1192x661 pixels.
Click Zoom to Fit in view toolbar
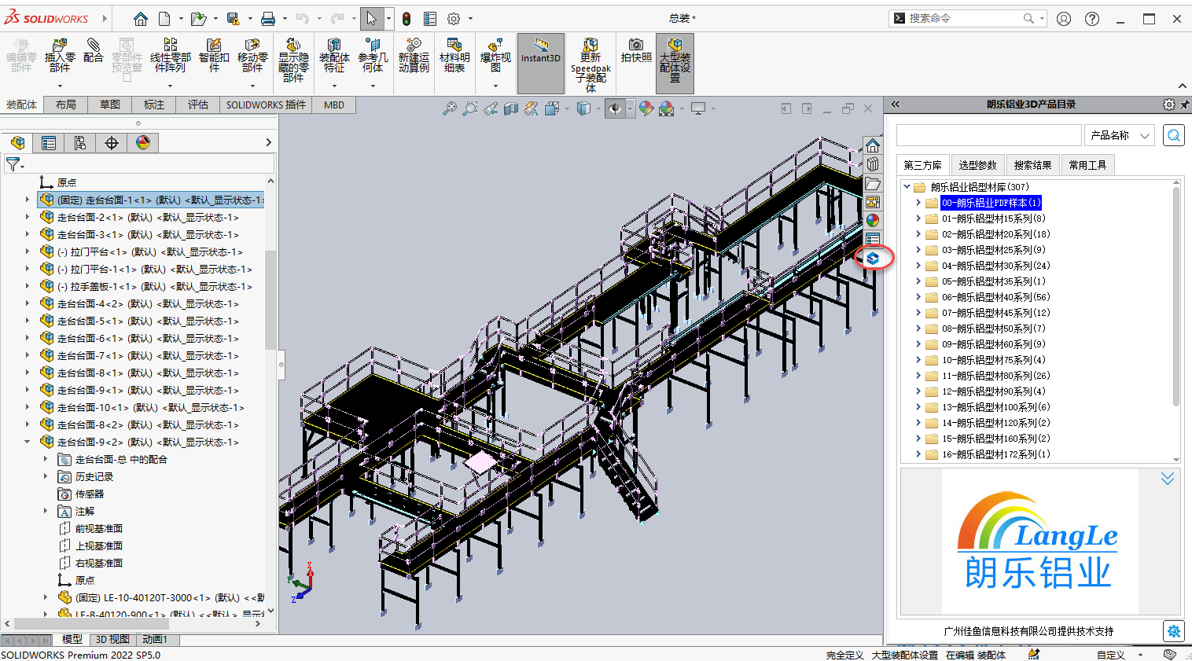click(449, 108)
